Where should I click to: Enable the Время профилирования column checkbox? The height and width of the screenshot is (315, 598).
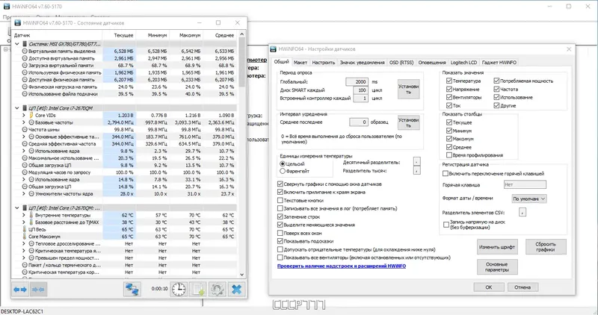(x=449, y=155)
